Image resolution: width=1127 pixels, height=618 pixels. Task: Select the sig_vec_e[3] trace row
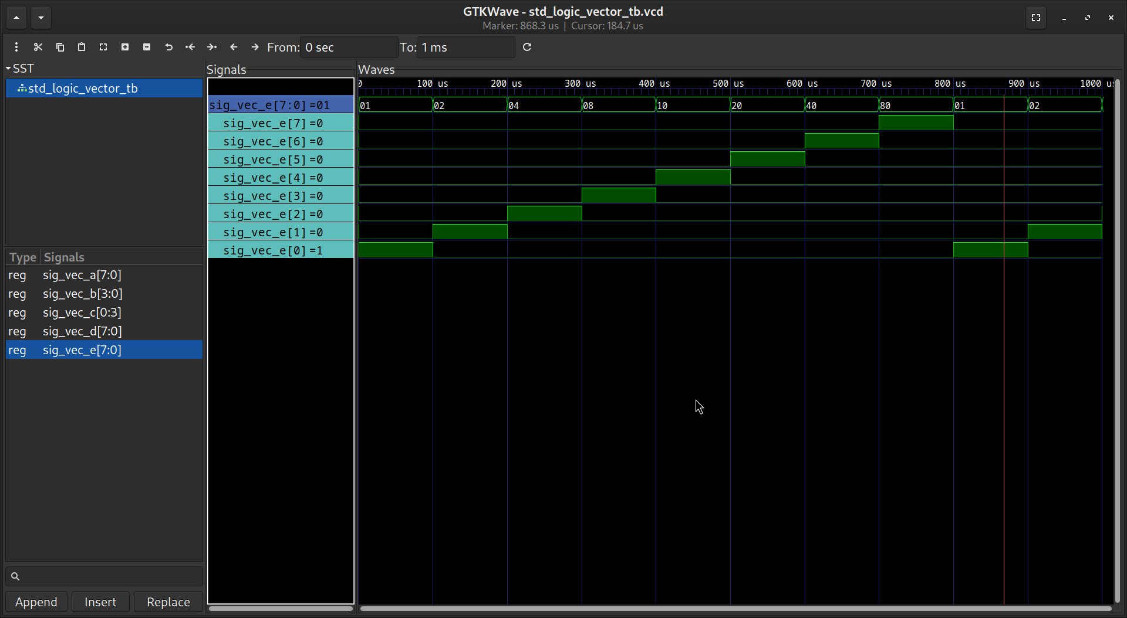(281, 196)
